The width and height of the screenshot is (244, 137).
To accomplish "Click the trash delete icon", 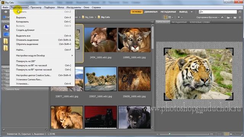I will (240, 18).
